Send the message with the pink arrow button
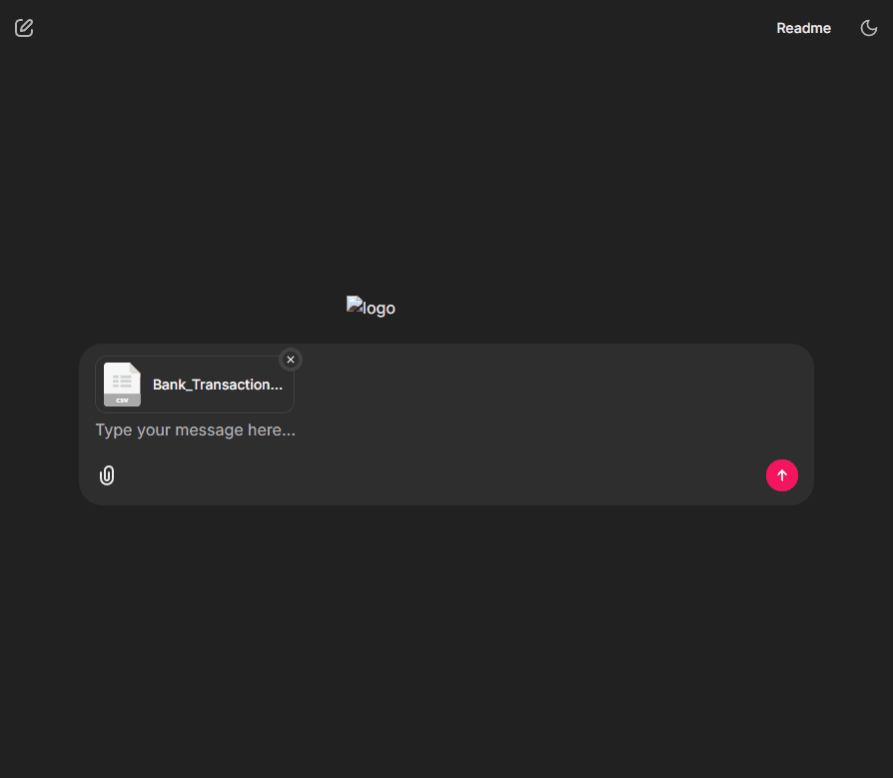 tap(781, 475)
